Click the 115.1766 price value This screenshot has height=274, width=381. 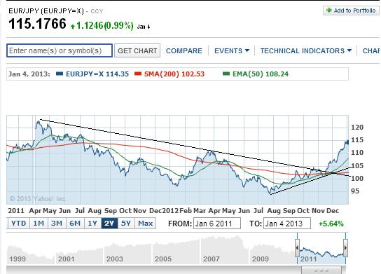37,24
